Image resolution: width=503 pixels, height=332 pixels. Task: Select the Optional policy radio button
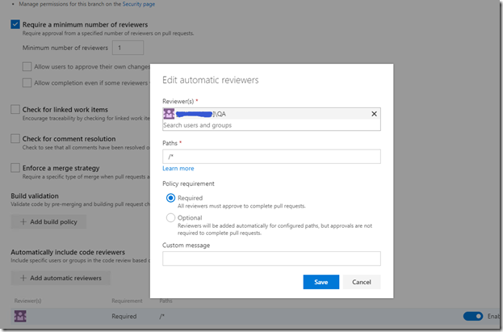(x=170, y=217)
